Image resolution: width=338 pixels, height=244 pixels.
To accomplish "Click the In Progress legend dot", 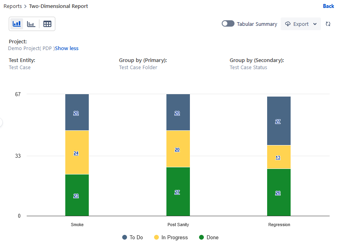I will pos(156,237).
